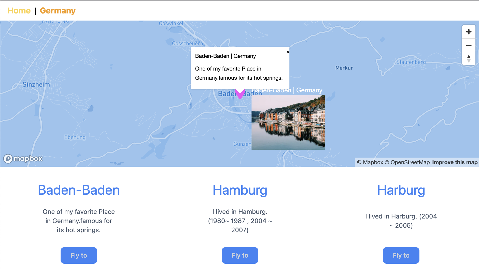Dismiss the hot springs info popup
This screenshot has height=269, width=479.
coord(288,52)
